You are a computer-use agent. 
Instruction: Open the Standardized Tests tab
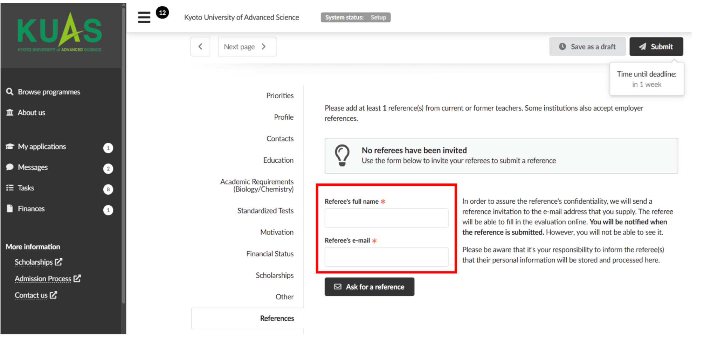point(265,211)
